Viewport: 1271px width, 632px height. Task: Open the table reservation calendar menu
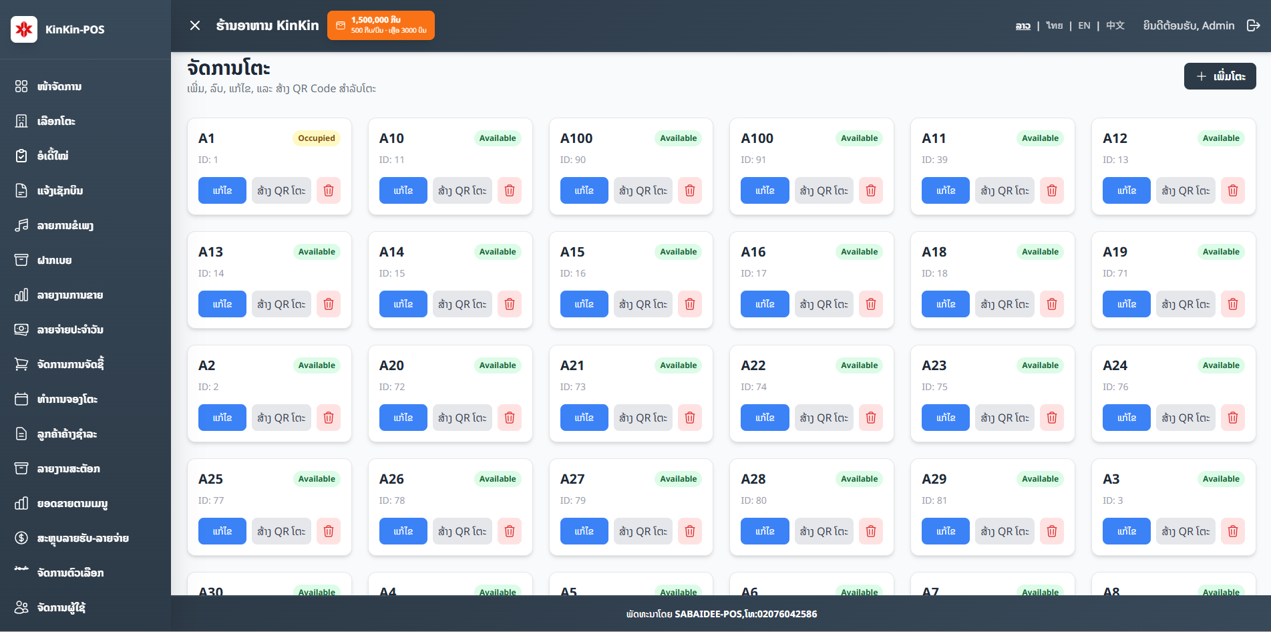pos(67,399)
